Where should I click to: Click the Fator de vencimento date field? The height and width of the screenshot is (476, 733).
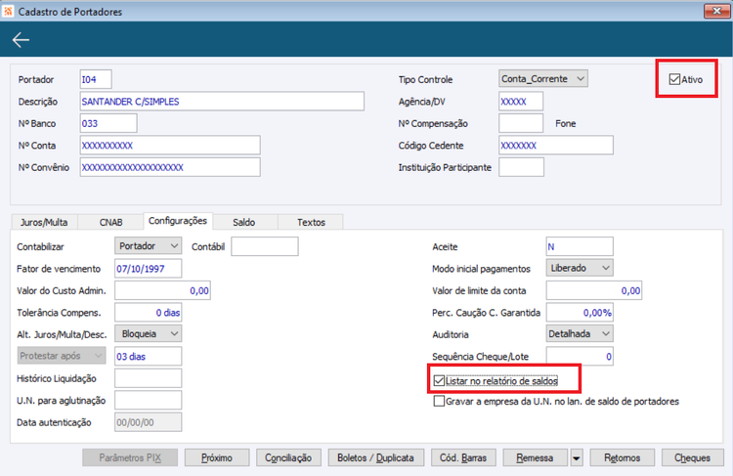[149, 269]
